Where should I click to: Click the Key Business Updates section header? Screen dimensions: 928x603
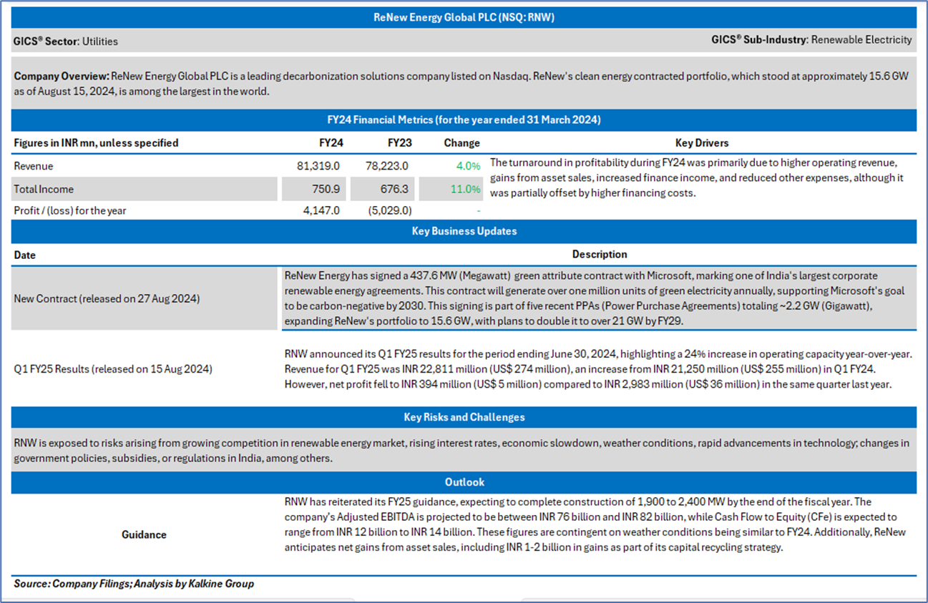pos(464,232)
